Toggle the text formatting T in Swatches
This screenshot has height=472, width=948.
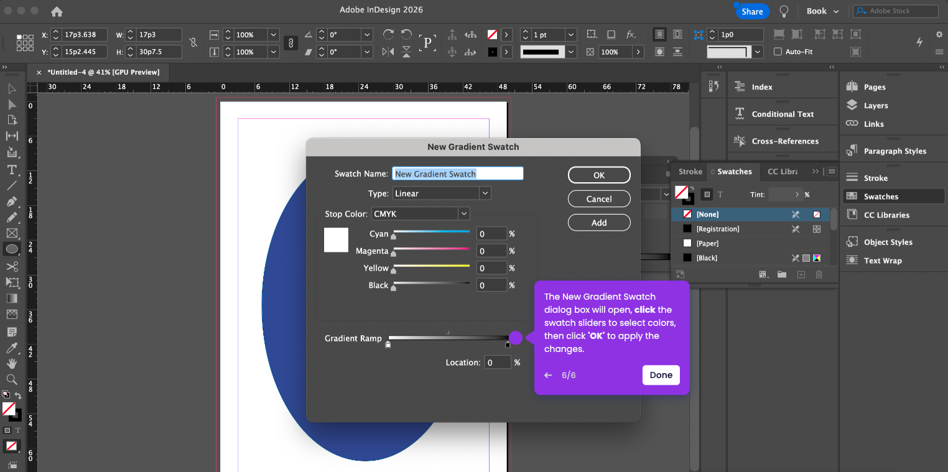point(720,195)
